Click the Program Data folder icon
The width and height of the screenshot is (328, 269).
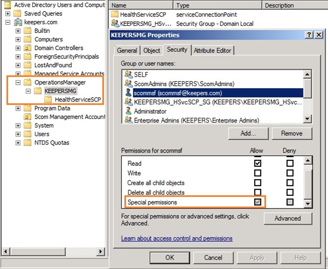(28, 108)
